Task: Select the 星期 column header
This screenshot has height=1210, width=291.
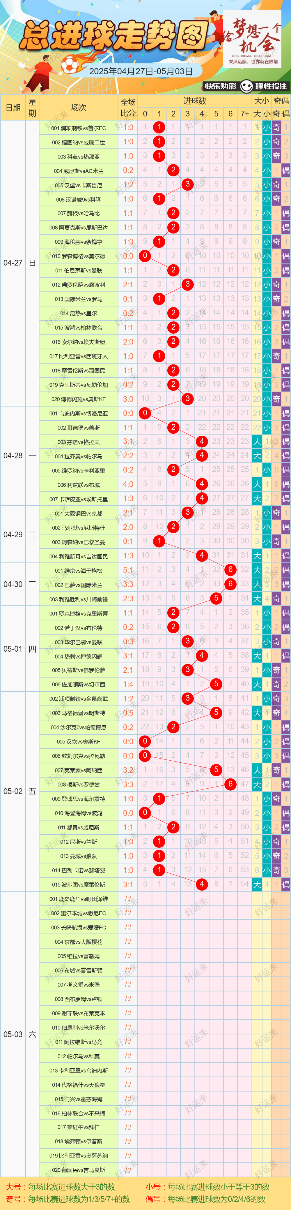Action: pos(32,108)
